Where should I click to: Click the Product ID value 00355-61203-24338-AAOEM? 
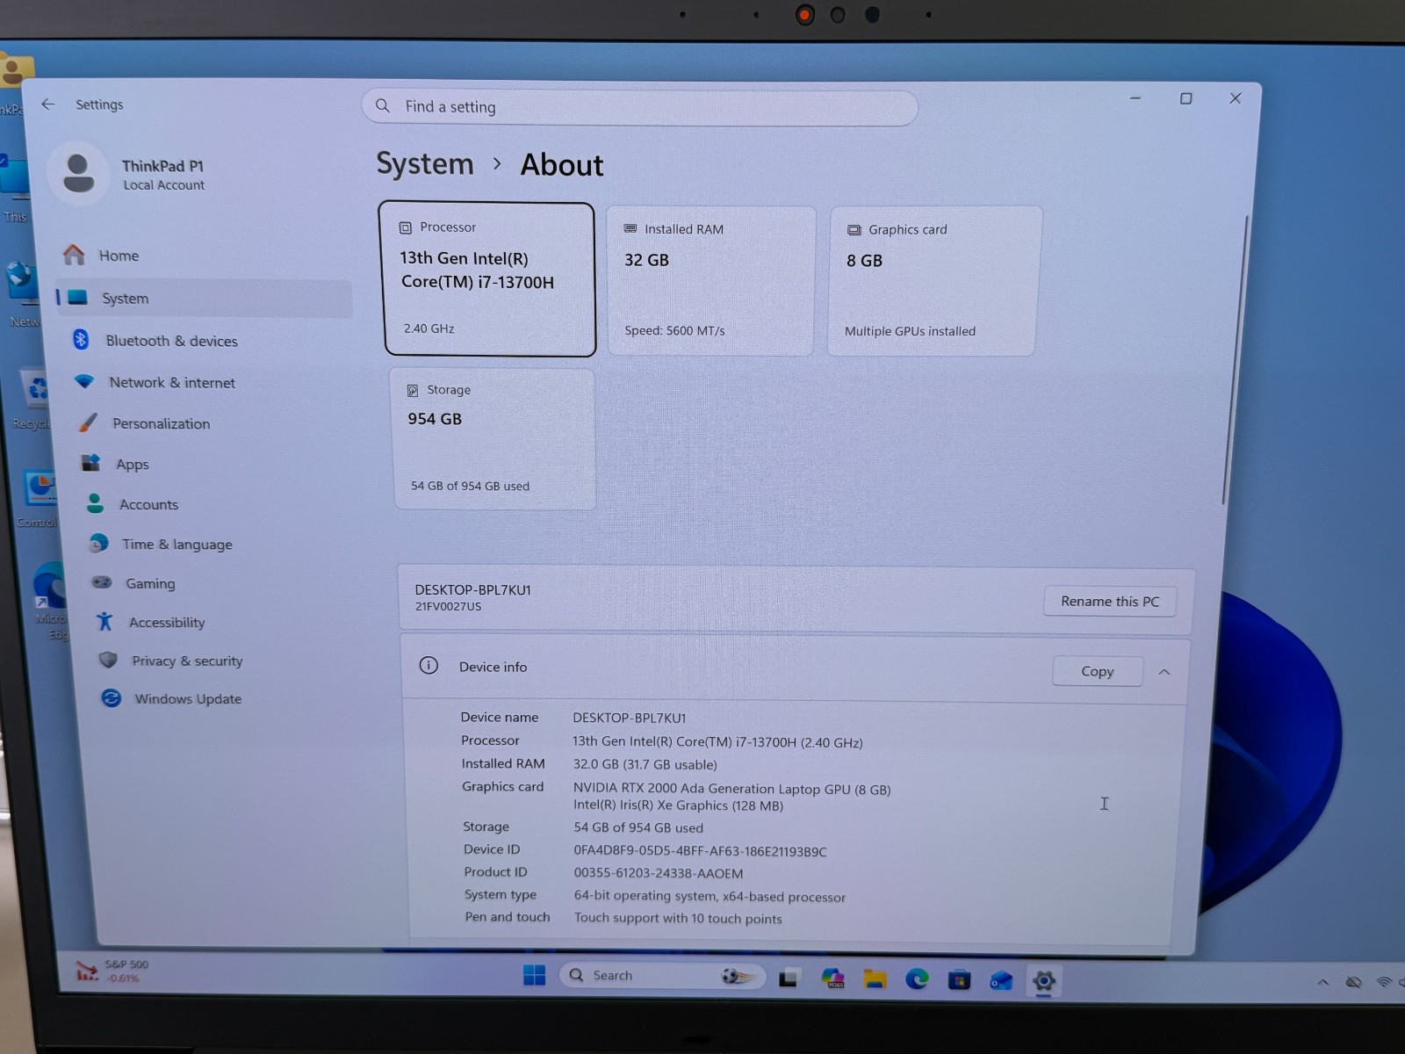tap(659, 873)
